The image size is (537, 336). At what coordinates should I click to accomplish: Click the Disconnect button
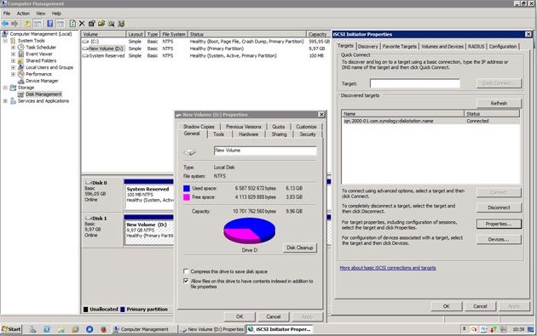pos(499,208)
